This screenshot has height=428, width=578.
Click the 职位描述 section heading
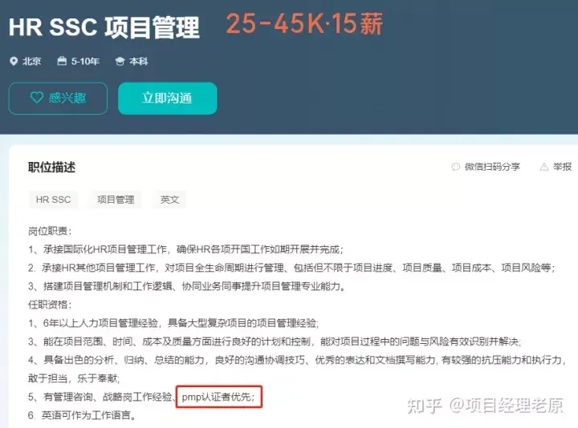coord(52,167)
